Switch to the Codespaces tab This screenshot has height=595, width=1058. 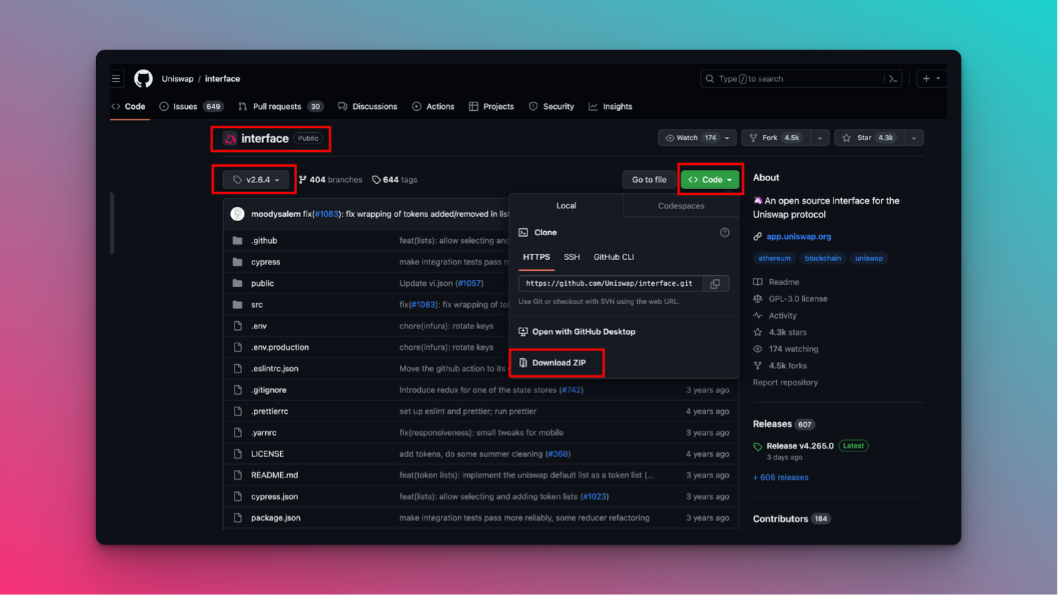[681, 206]
